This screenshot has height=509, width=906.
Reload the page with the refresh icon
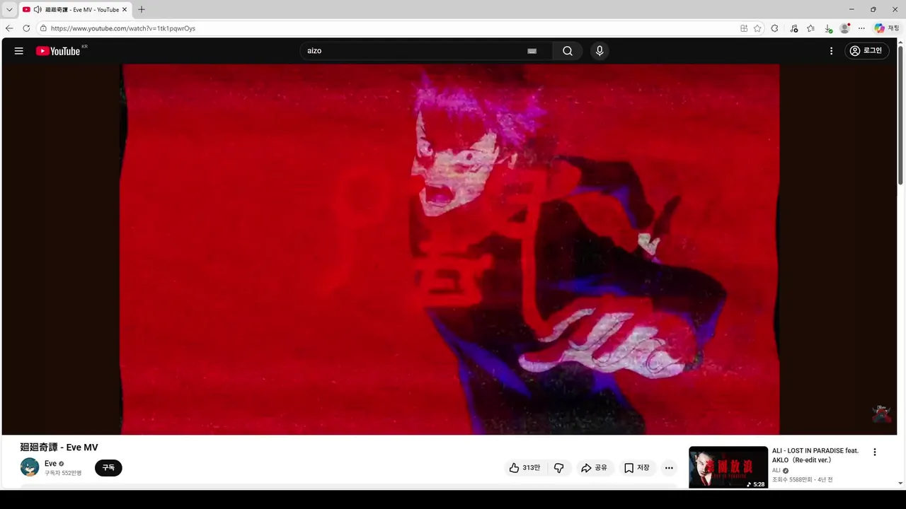(x=26, y=28)
